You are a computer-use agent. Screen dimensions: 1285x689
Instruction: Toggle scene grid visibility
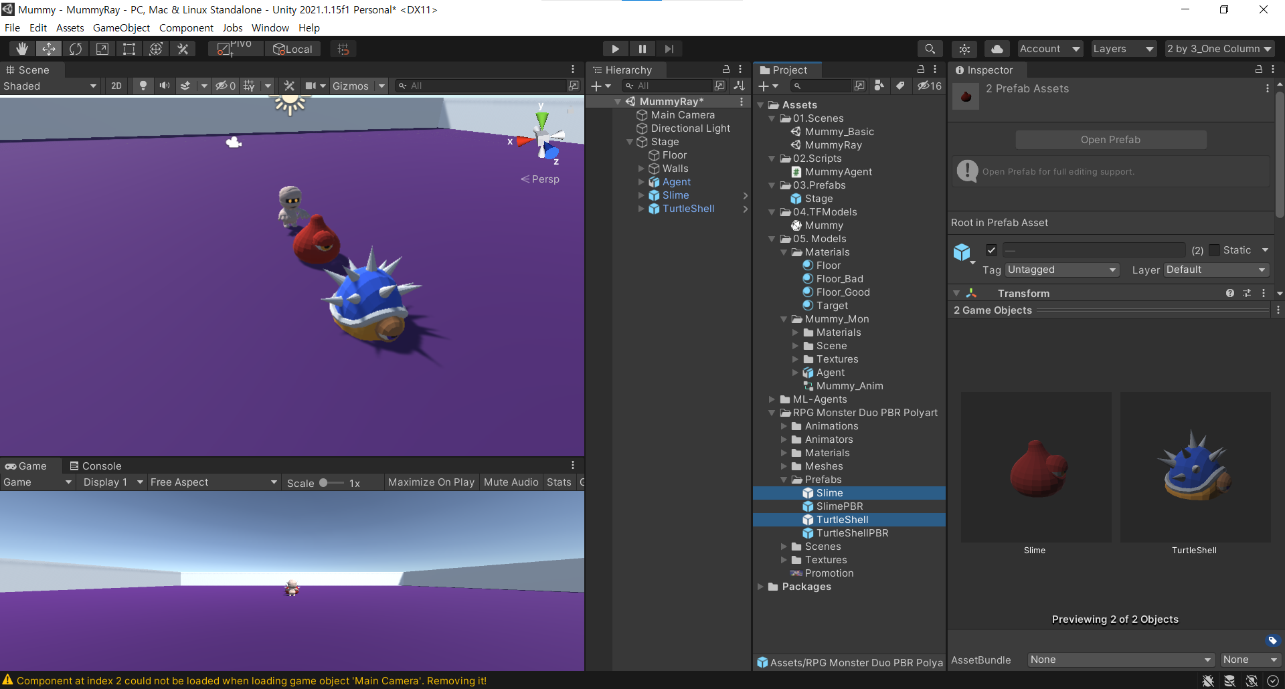click(249, 86)
